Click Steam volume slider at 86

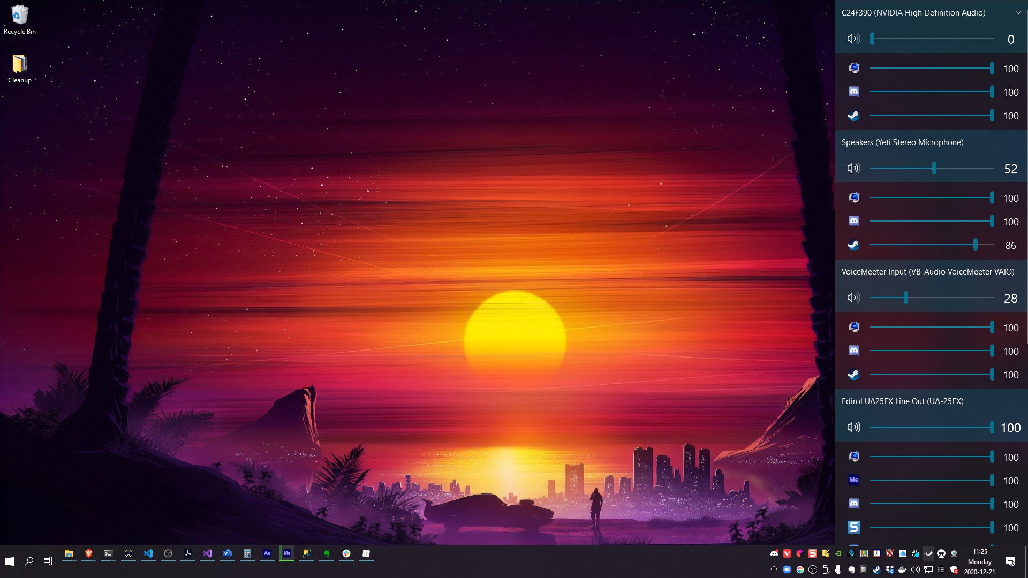coord(932,245)
